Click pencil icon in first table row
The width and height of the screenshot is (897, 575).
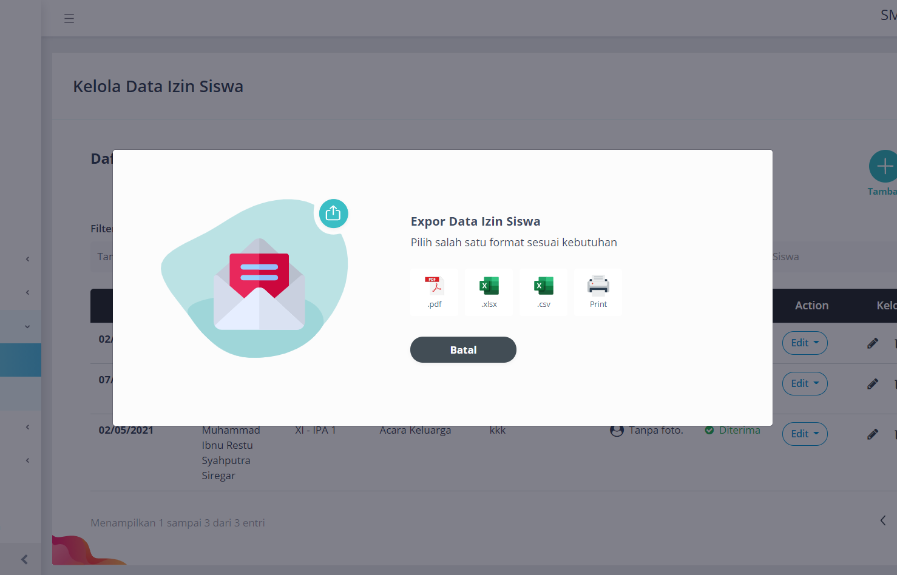coord(872,343)
